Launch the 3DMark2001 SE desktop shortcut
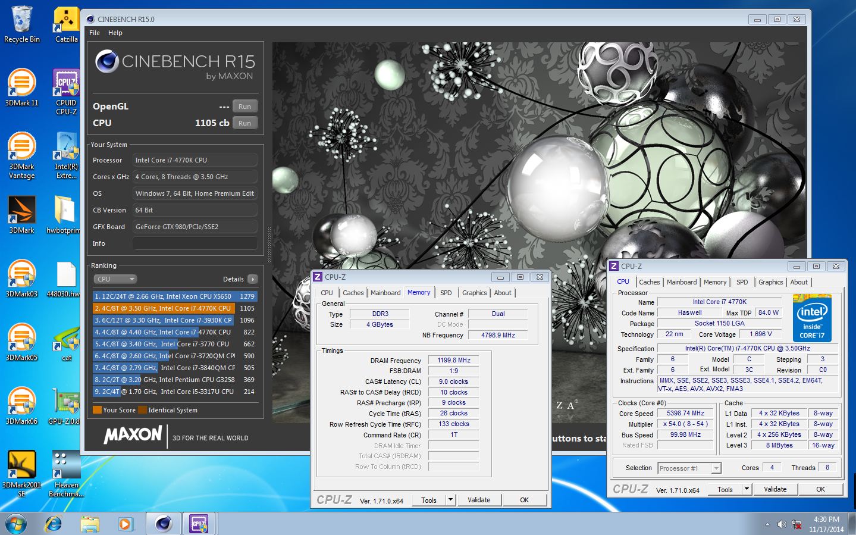The height and width of the screenshot is (535, 856). (21, 474)
